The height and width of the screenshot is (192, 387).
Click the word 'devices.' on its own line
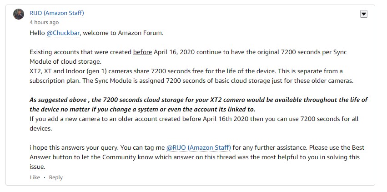[x=41, y=129]
